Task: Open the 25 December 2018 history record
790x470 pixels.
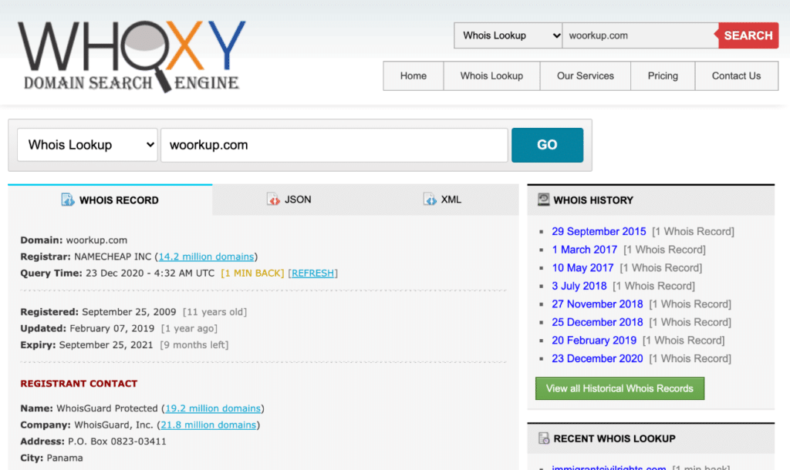Action: (597, 322)
